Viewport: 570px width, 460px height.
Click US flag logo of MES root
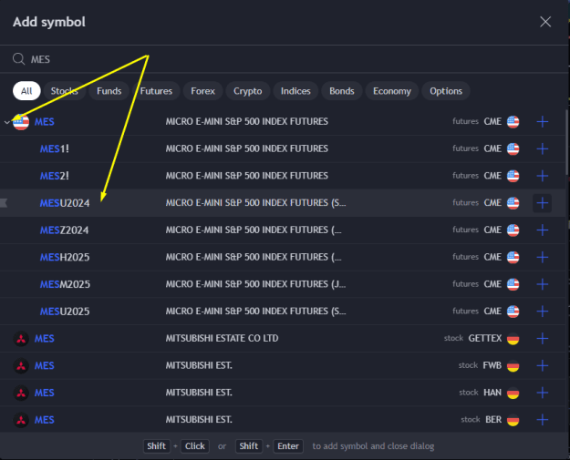[21, 122]
